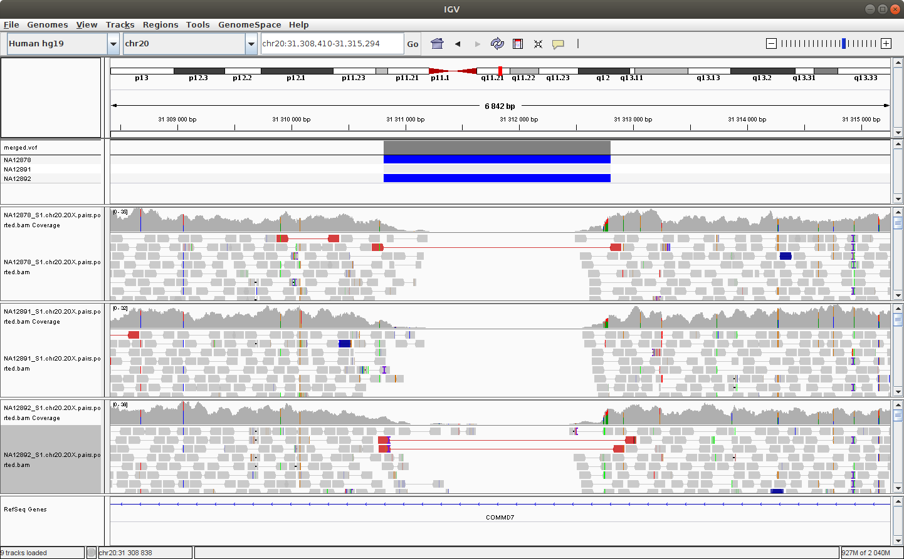Click the garbage collection icon in status bar

[x=92, y=552]
